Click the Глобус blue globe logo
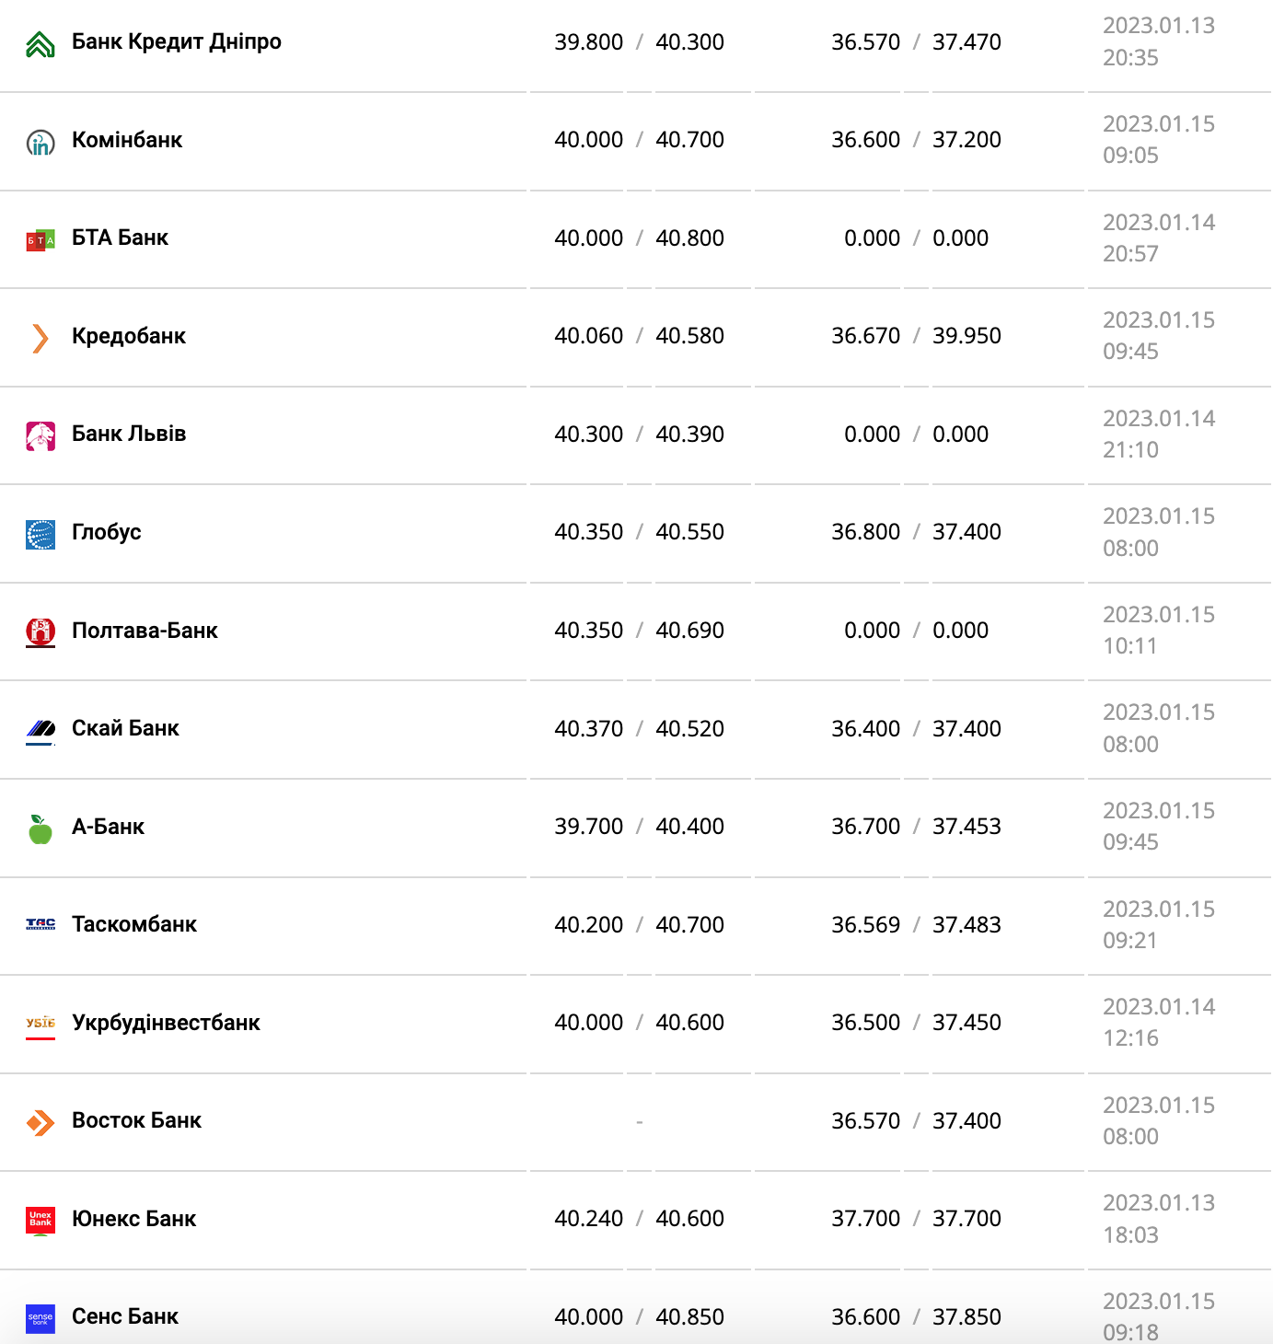 click(x=41, y=534)
